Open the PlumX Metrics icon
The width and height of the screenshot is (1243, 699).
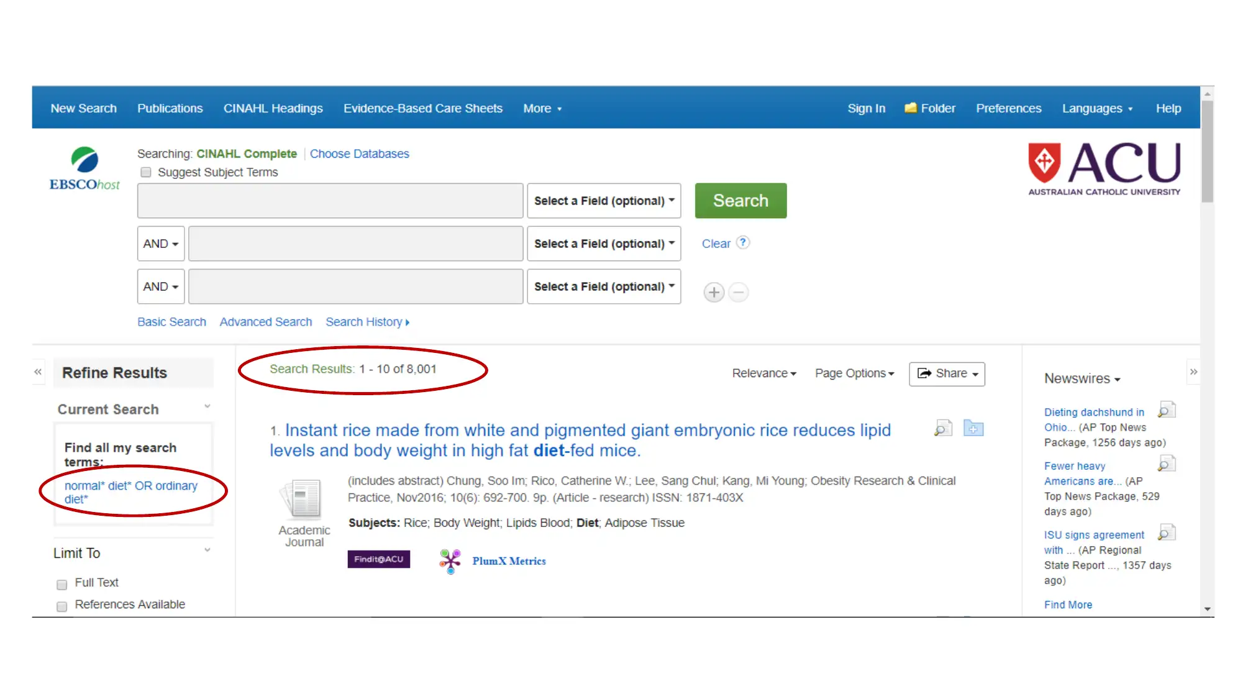450,561
